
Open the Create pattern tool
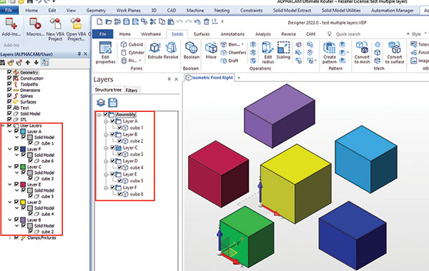(329, 52)
